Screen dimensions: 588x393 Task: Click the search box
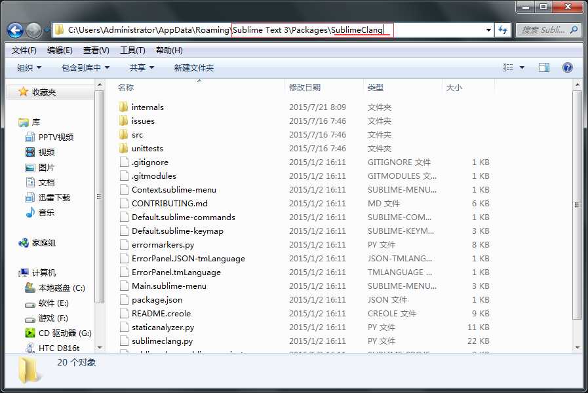coord(549,30)
